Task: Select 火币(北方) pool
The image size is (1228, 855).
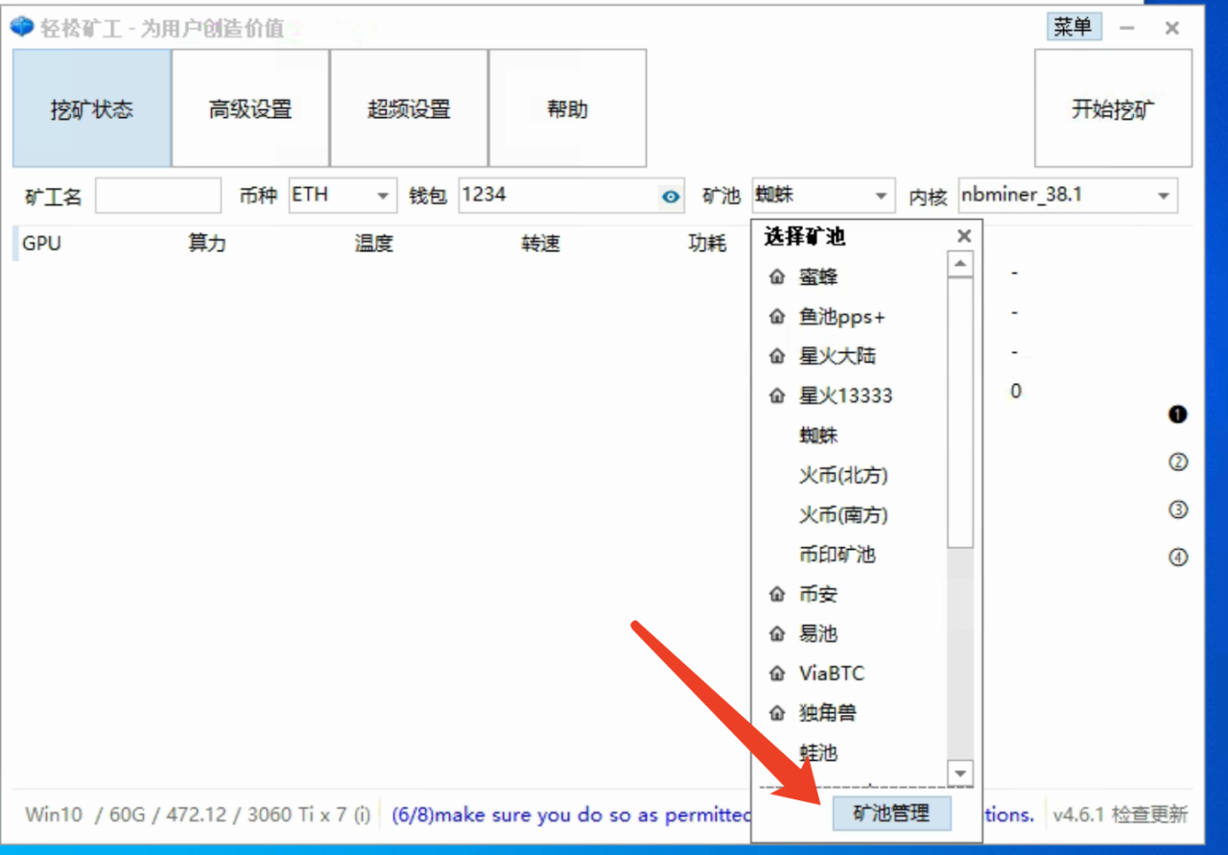Action: 843,475
